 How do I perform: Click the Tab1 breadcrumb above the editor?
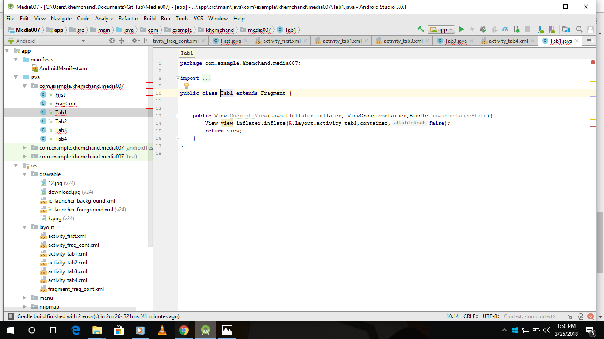(x=187, y=53)
